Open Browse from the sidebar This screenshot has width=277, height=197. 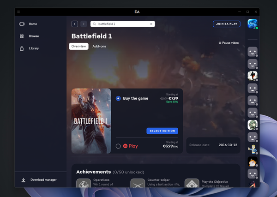tap(22, 36)
